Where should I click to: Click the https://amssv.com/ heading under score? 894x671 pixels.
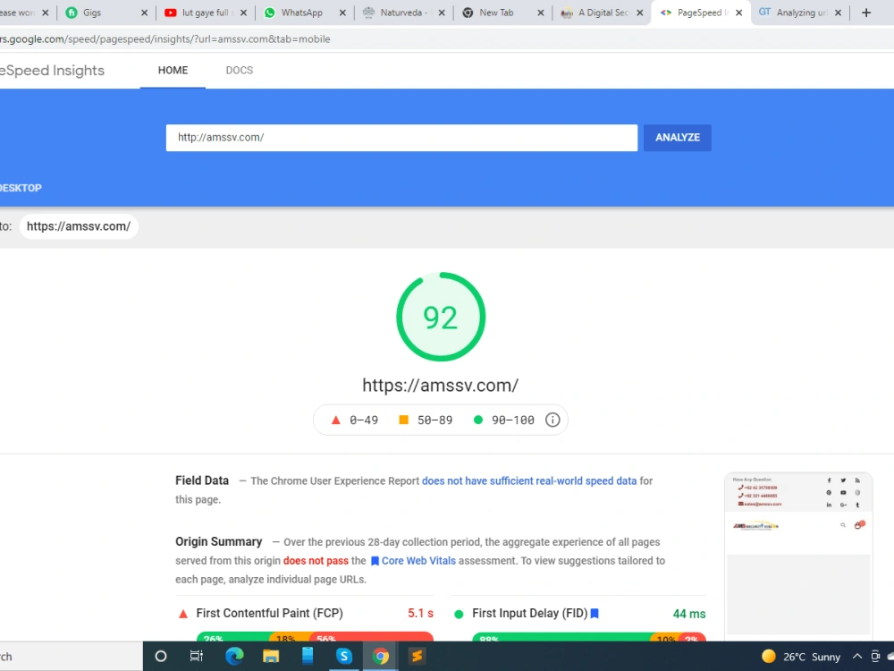pyautogui.click(x=440, y=385)
